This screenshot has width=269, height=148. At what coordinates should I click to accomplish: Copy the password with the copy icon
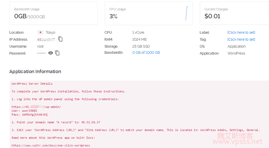coord(57,53)
